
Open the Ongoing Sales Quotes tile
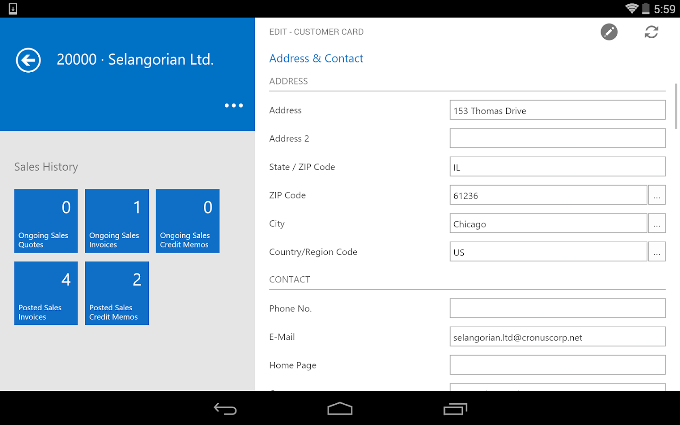coord(46,221)
